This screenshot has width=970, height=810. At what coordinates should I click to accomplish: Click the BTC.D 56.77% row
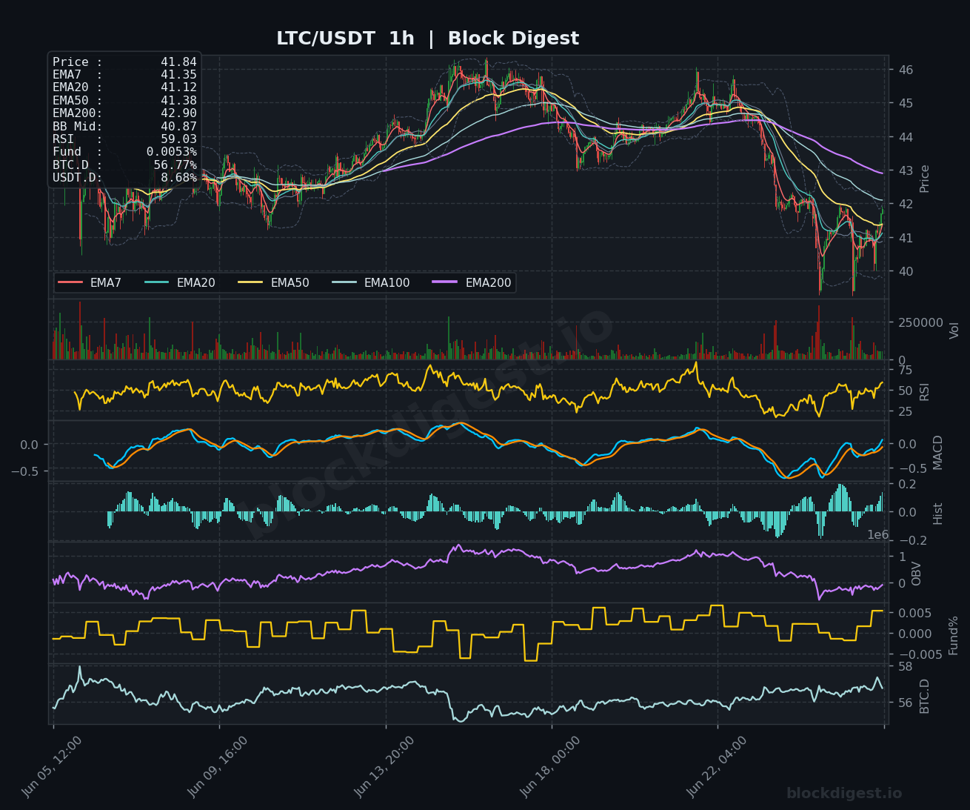coord(124,165)
